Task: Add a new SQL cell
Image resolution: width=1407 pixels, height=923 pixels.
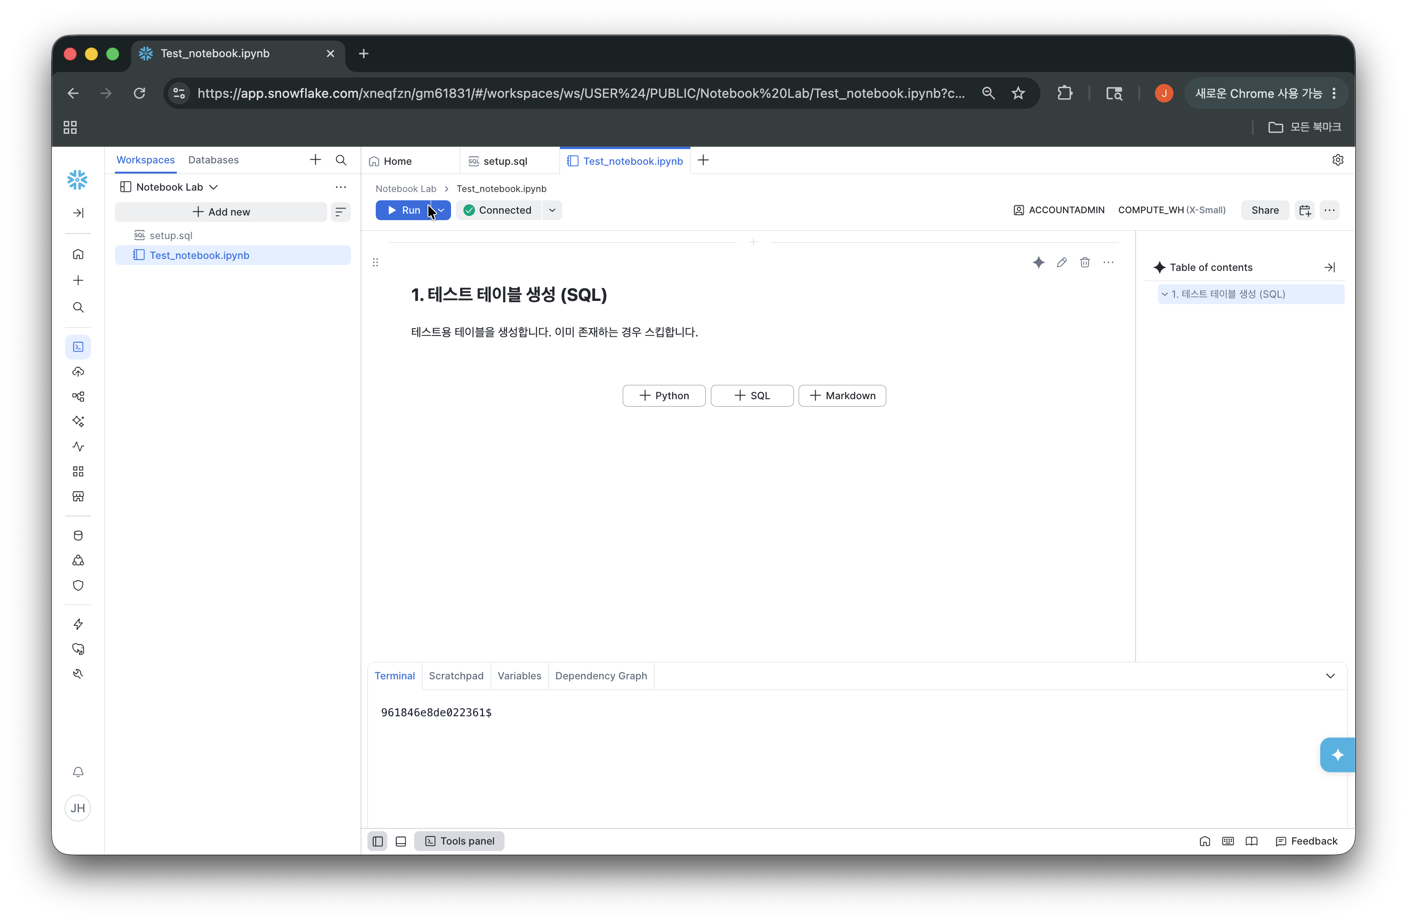Action: tap(752, 396)
